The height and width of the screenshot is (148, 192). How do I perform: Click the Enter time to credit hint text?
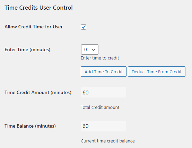[x=100, y=58]
